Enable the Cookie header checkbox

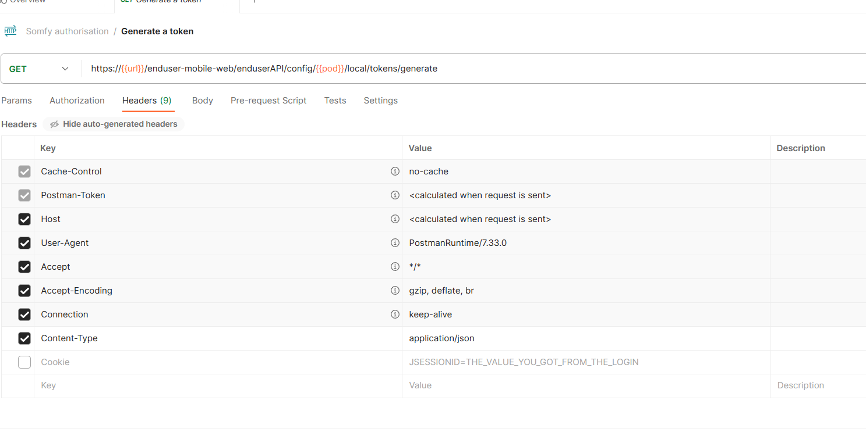(24, 362)
